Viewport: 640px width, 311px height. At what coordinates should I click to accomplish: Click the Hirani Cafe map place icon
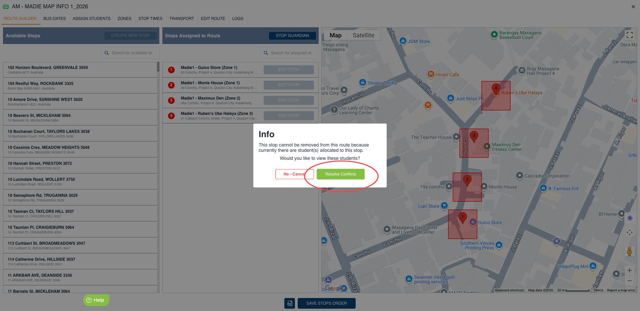click(x=431, y=74)
